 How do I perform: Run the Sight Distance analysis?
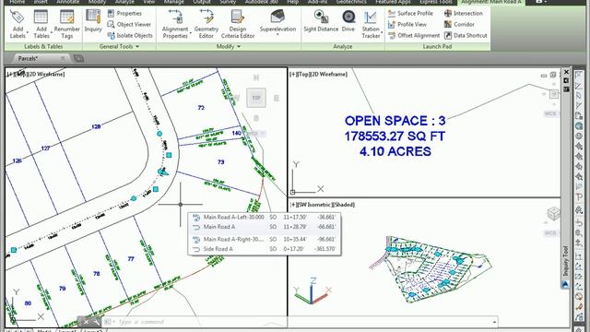321,20
